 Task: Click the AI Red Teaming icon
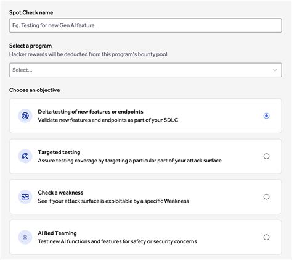[x=25, y=237]
